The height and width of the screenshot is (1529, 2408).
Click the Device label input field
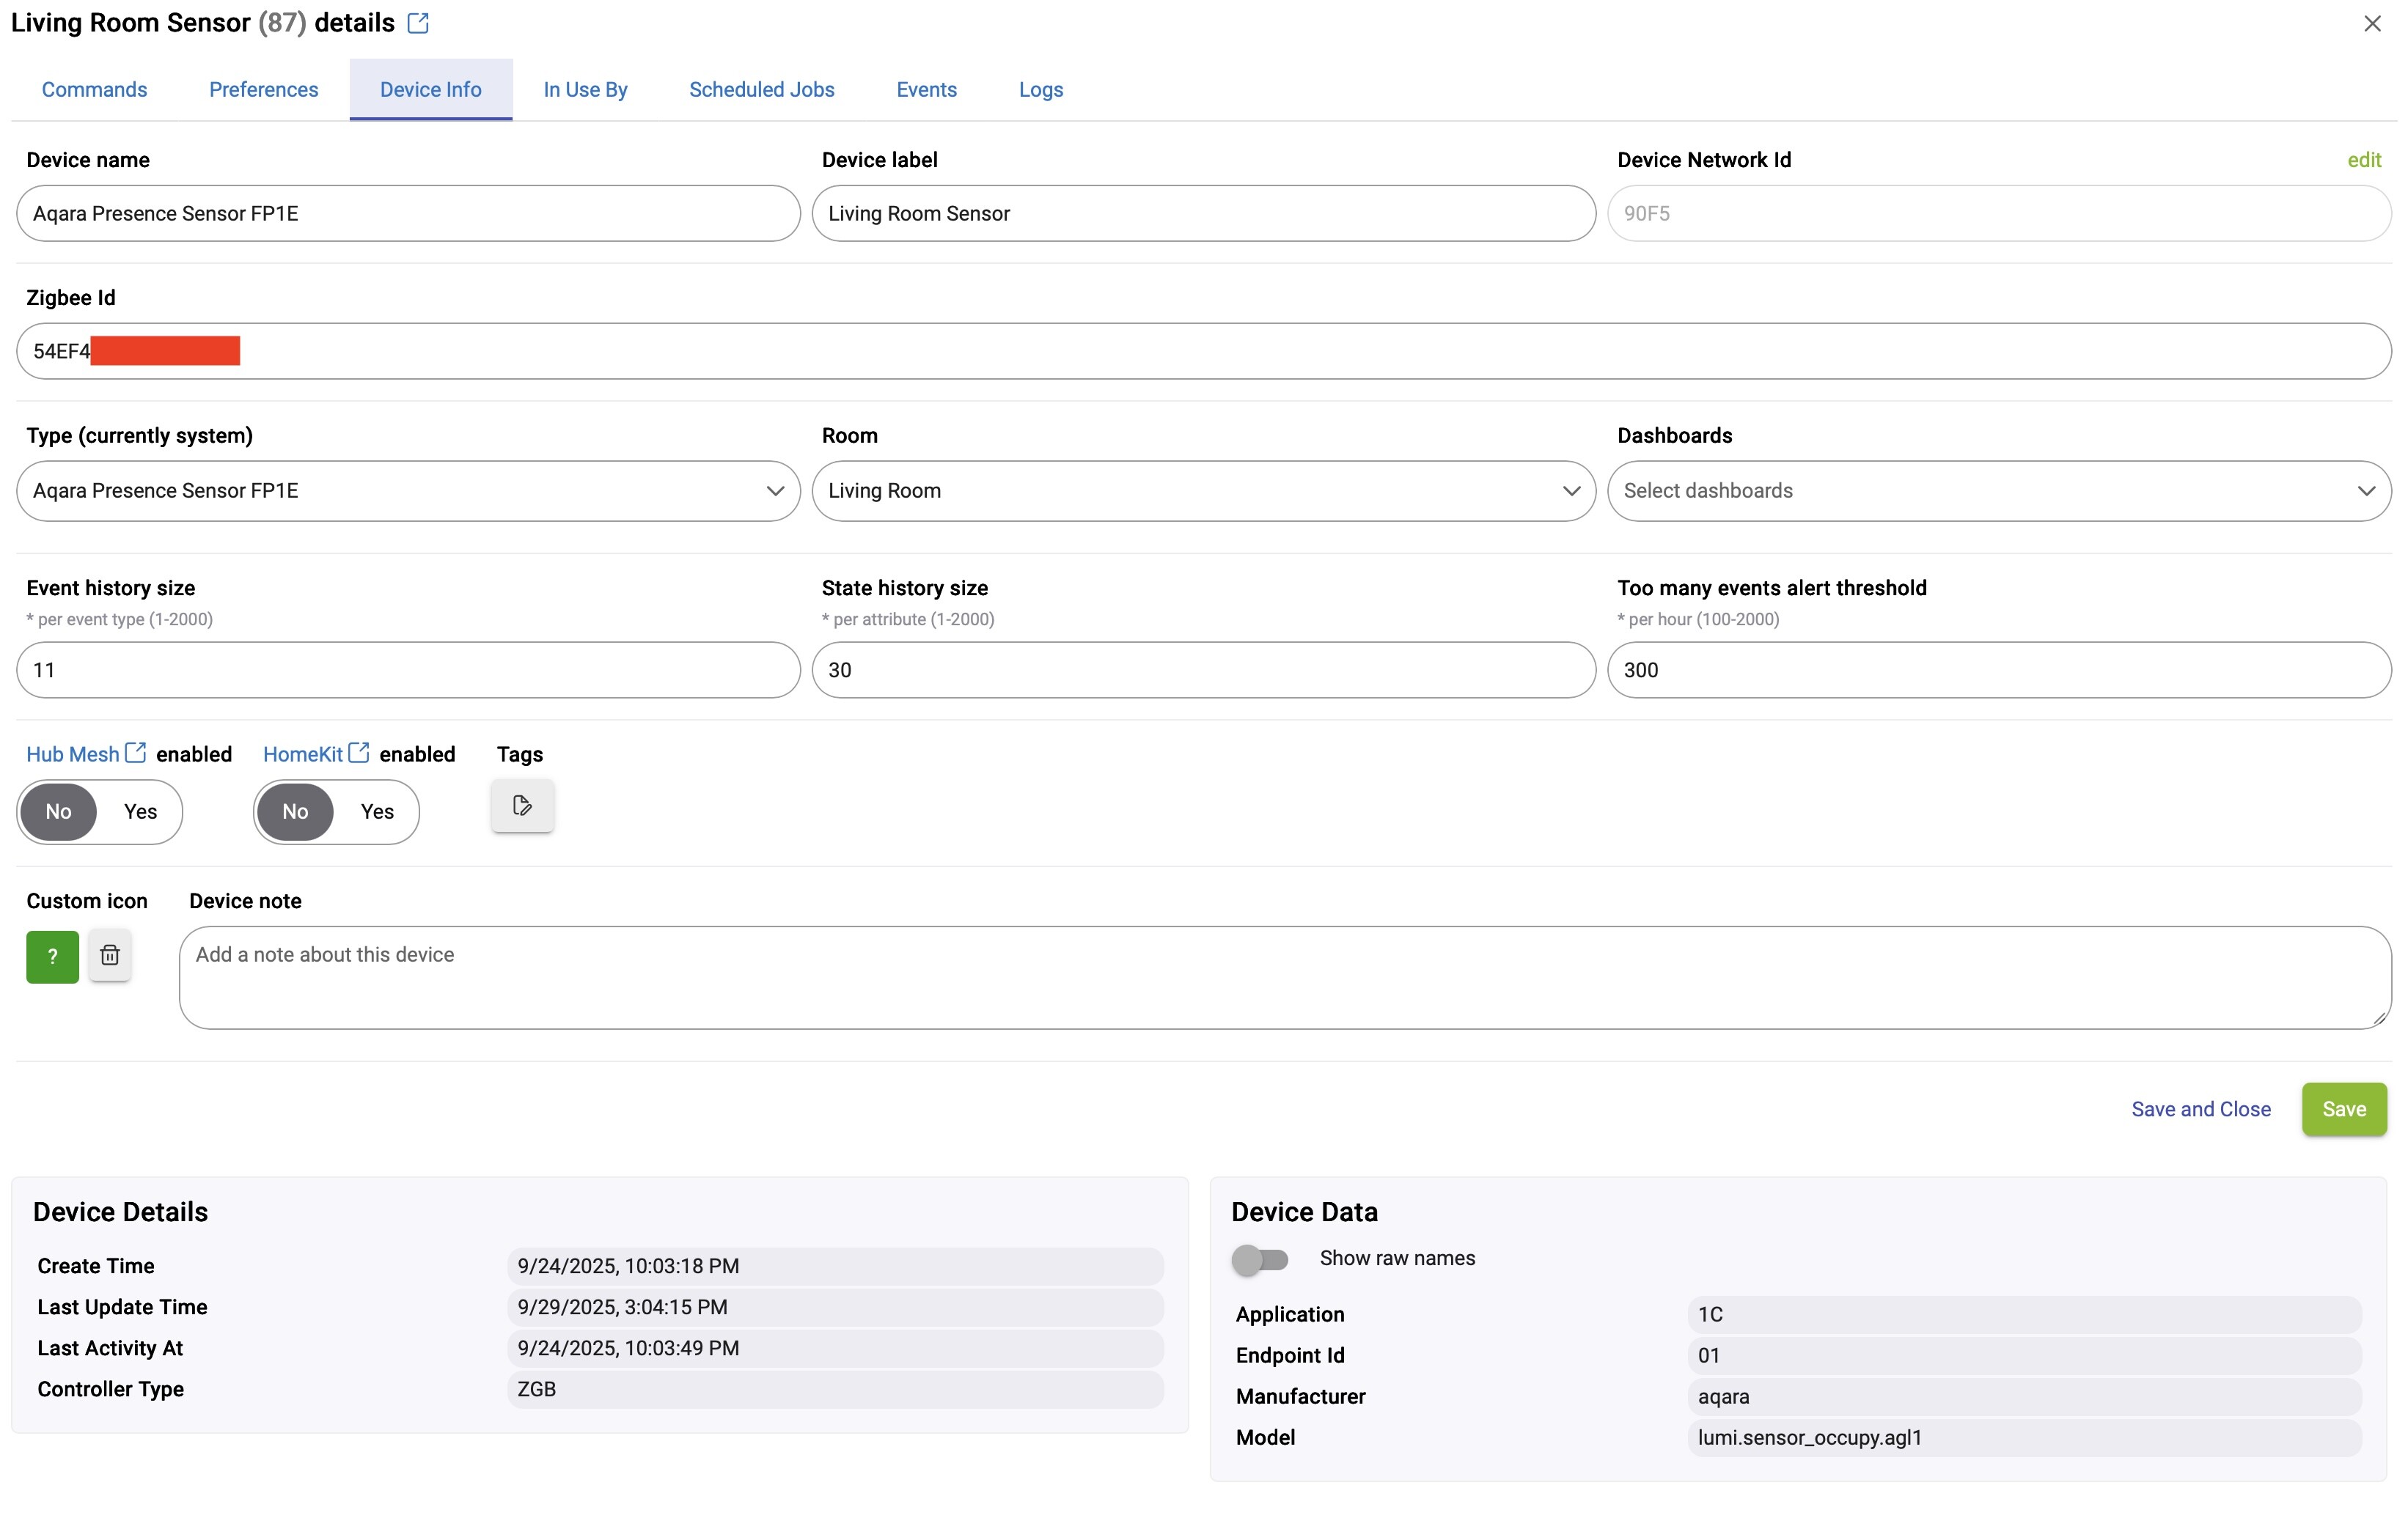pyautogui.click(x=1203, y=213)
